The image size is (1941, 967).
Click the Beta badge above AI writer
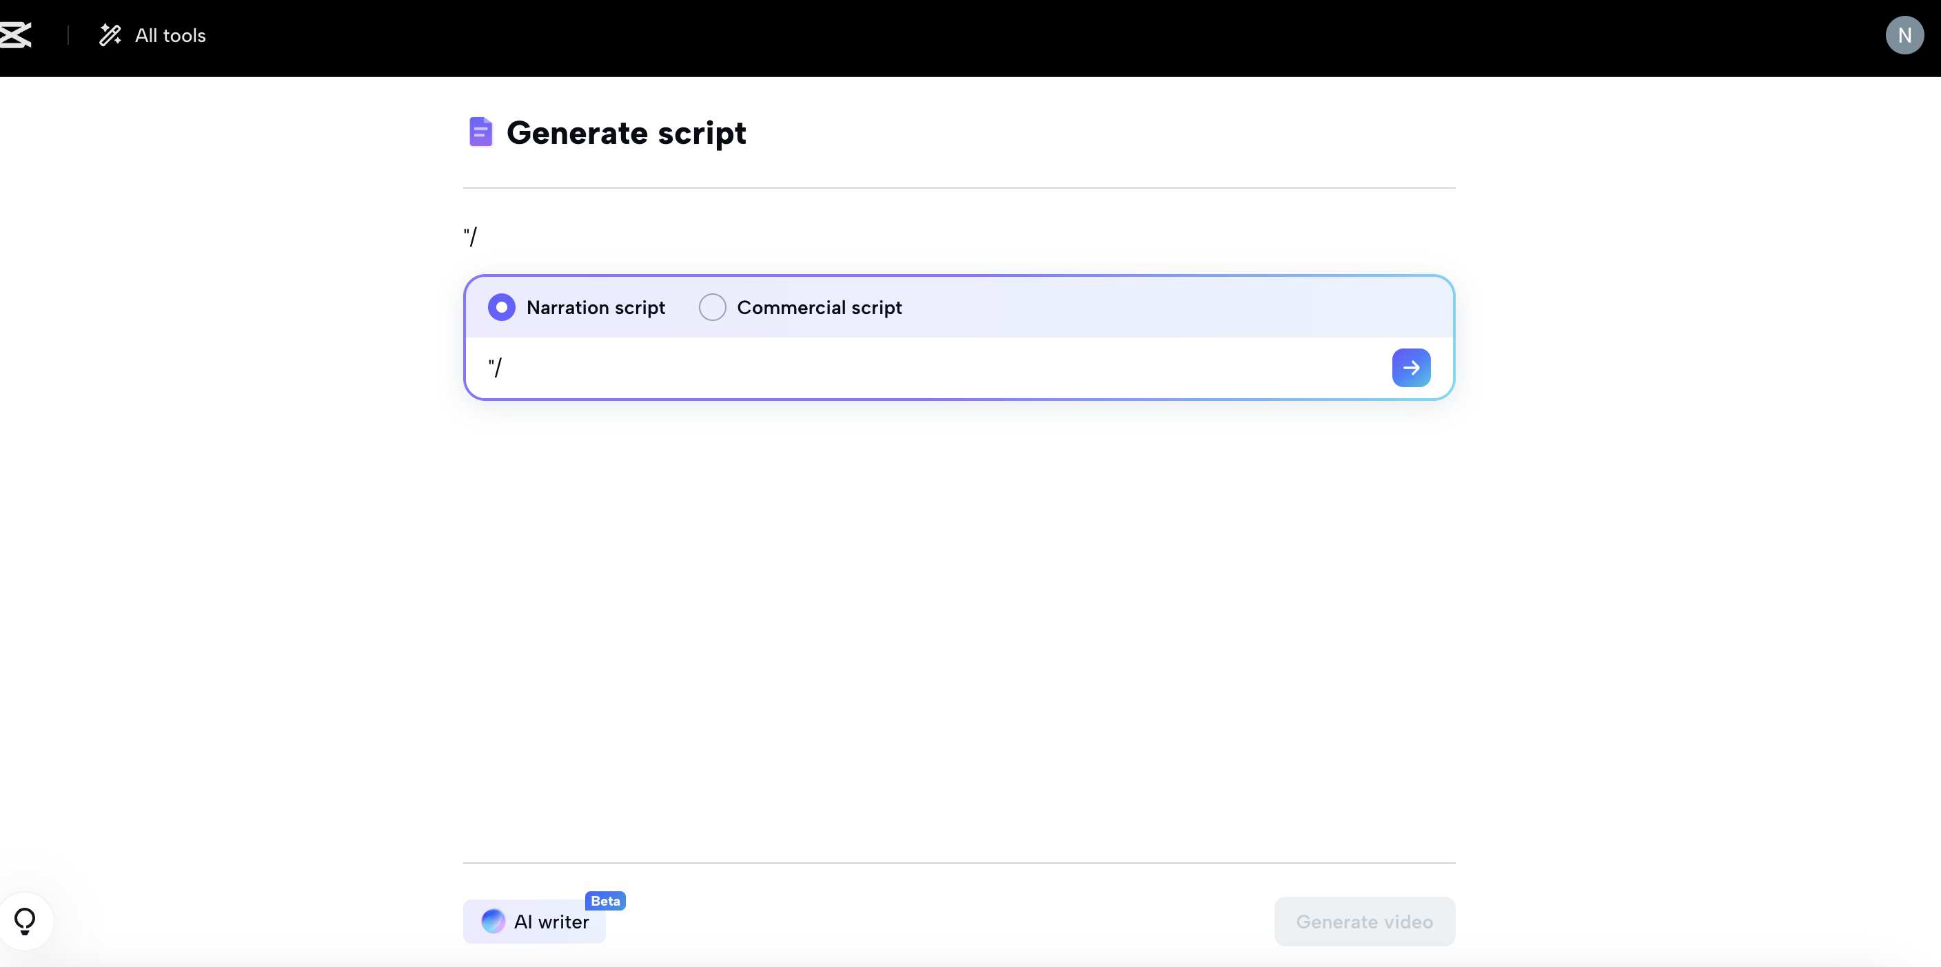pos(604,901)
